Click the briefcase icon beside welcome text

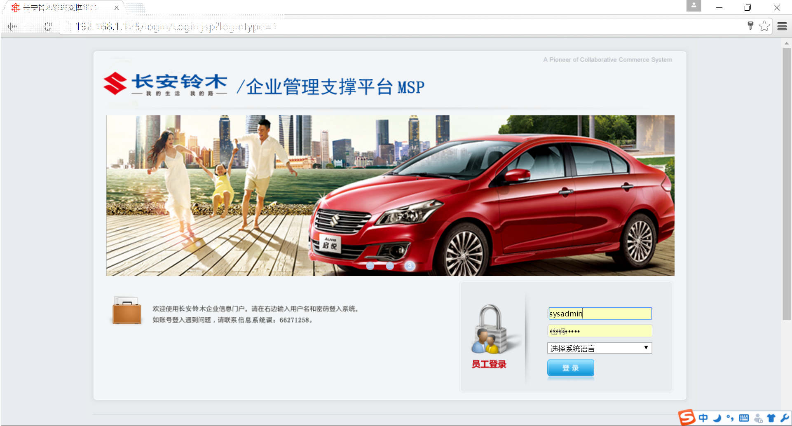127,311
